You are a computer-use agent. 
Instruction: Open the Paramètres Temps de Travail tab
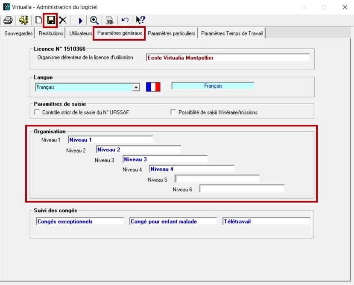232,33
